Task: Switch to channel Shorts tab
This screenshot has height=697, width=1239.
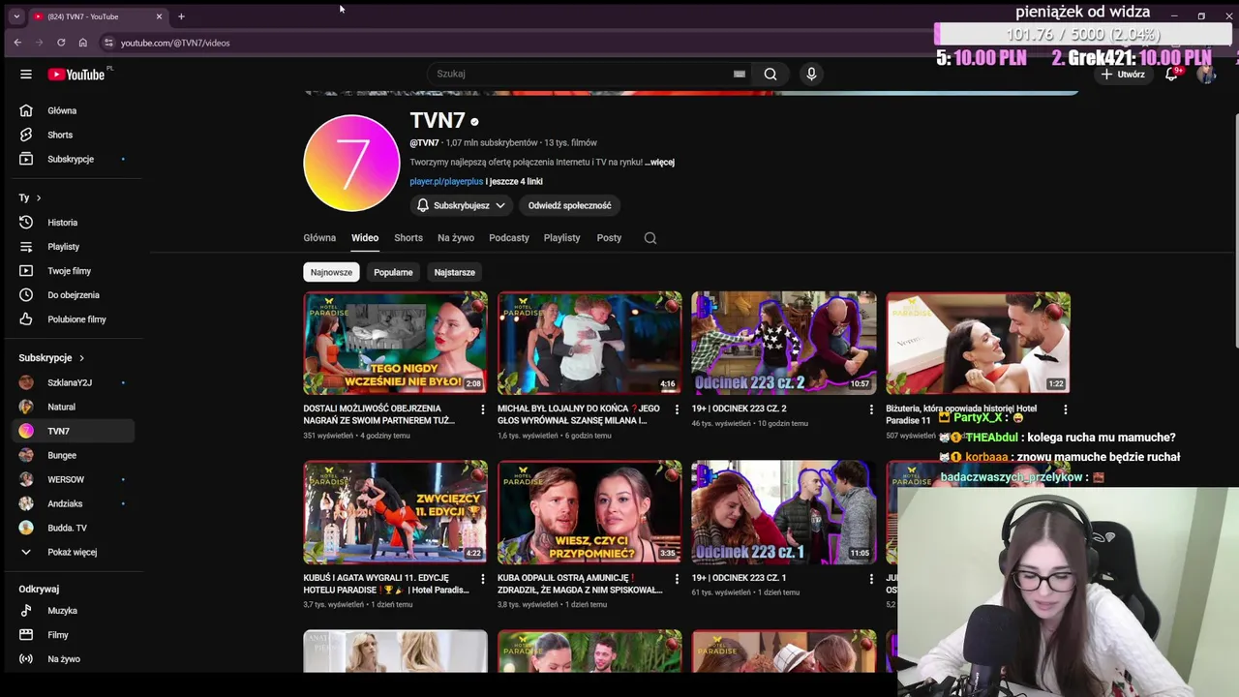Action: 408,237
